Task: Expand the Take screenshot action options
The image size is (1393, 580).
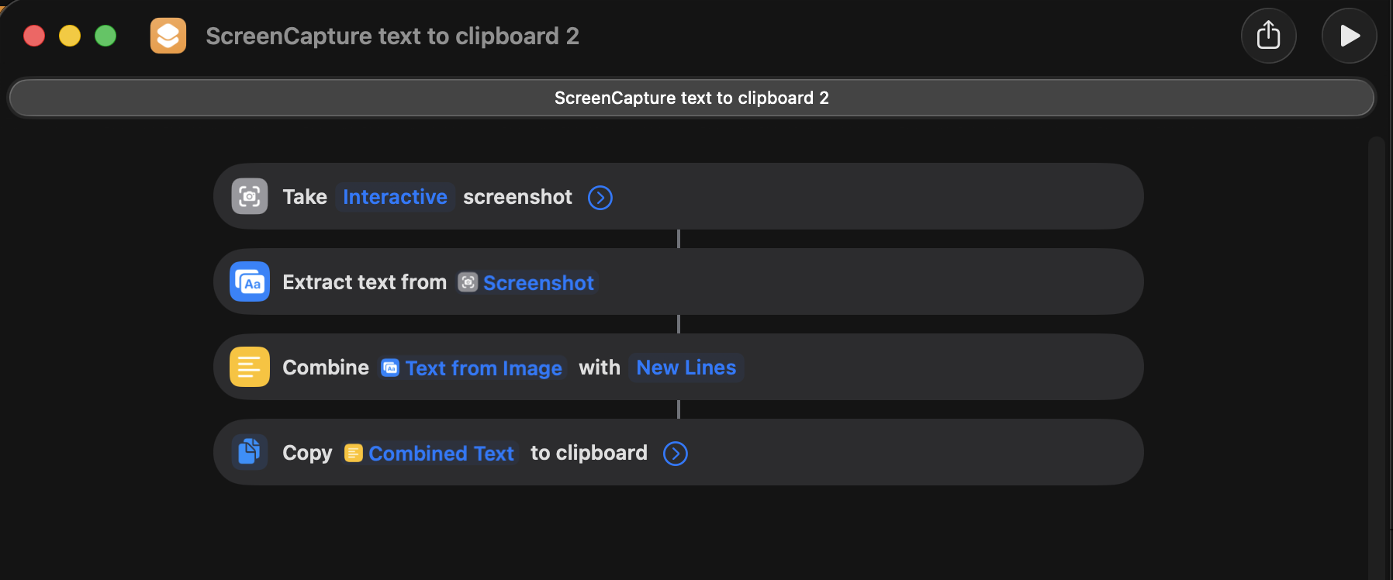Action: click(x=600, y=198)
